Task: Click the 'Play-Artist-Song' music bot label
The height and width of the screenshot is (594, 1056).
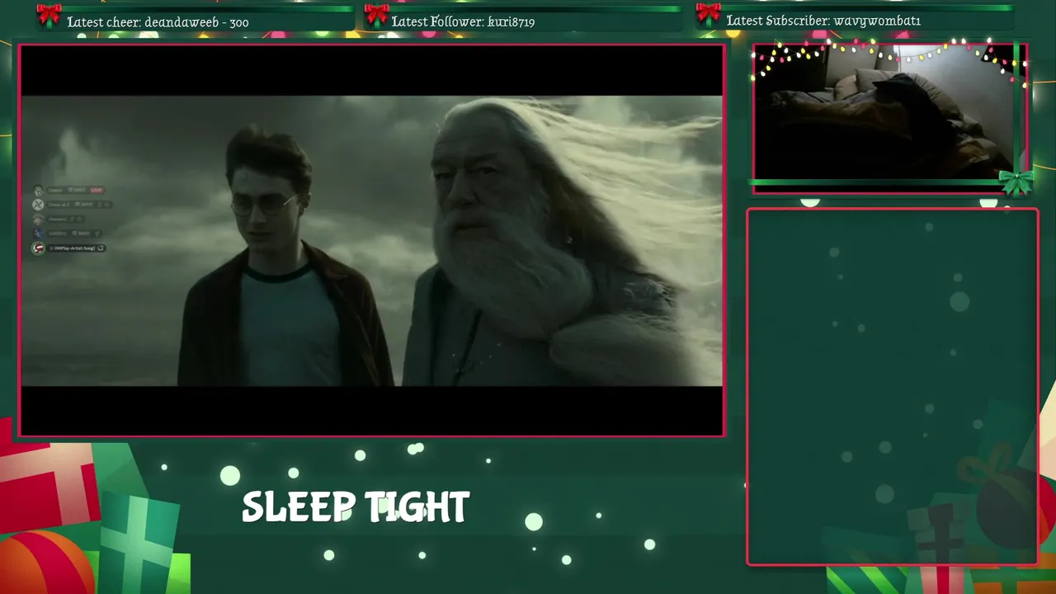Action: coord(75,248)
